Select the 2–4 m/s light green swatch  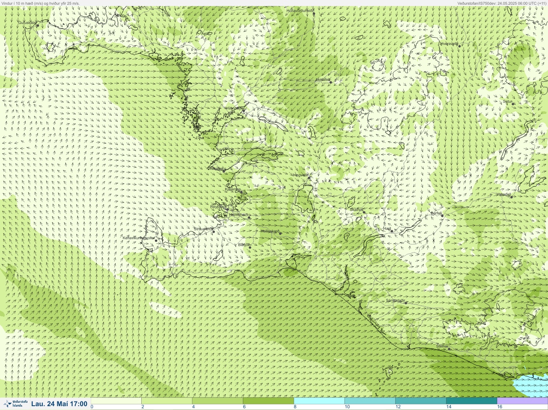click(167, 401)
